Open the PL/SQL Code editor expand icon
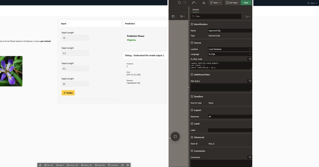 249,59
